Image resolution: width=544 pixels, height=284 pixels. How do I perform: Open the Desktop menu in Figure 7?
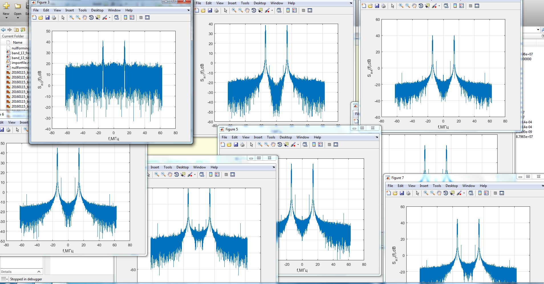(452, 186)
